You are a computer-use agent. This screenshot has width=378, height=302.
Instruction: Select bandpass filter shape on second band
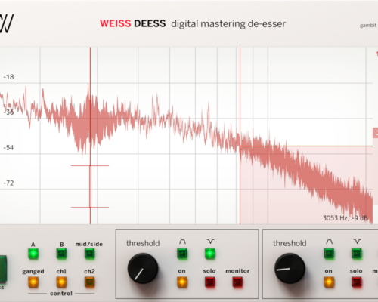[329, 254]
